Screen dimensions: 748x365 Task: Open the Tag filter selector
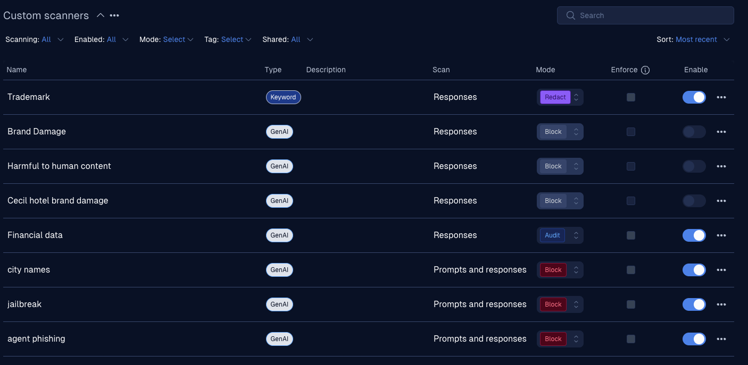[236, 39]
